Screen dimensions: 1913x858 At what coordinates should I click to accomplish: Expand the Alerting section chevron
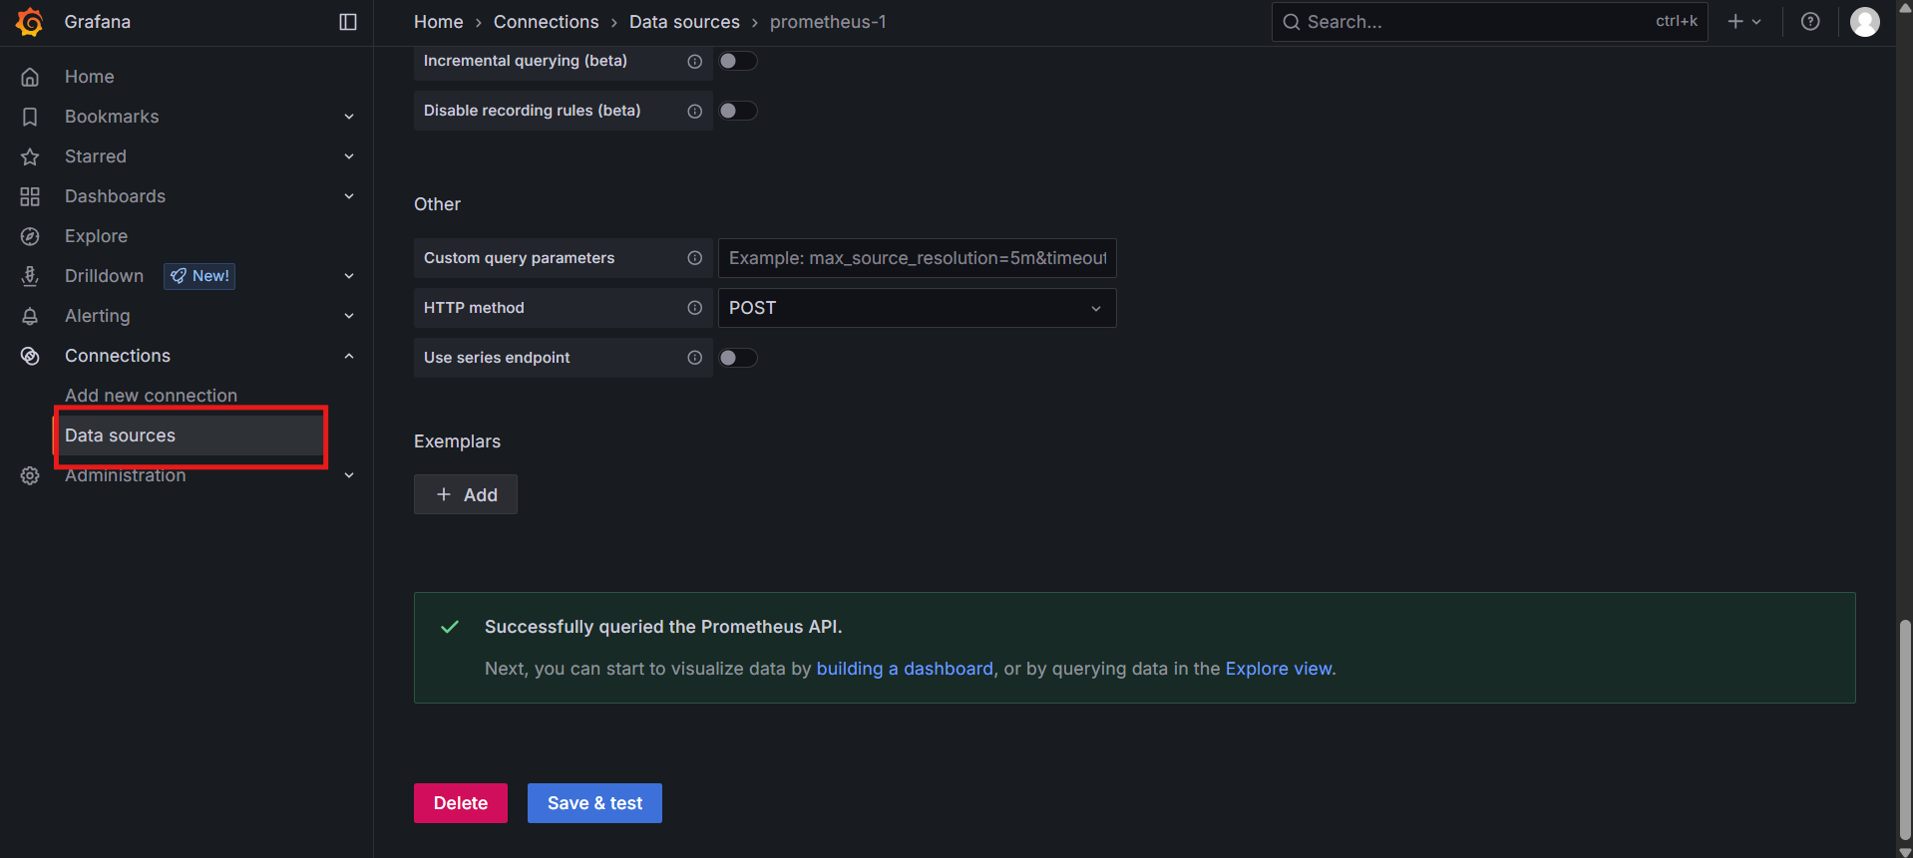click(349, 316)
